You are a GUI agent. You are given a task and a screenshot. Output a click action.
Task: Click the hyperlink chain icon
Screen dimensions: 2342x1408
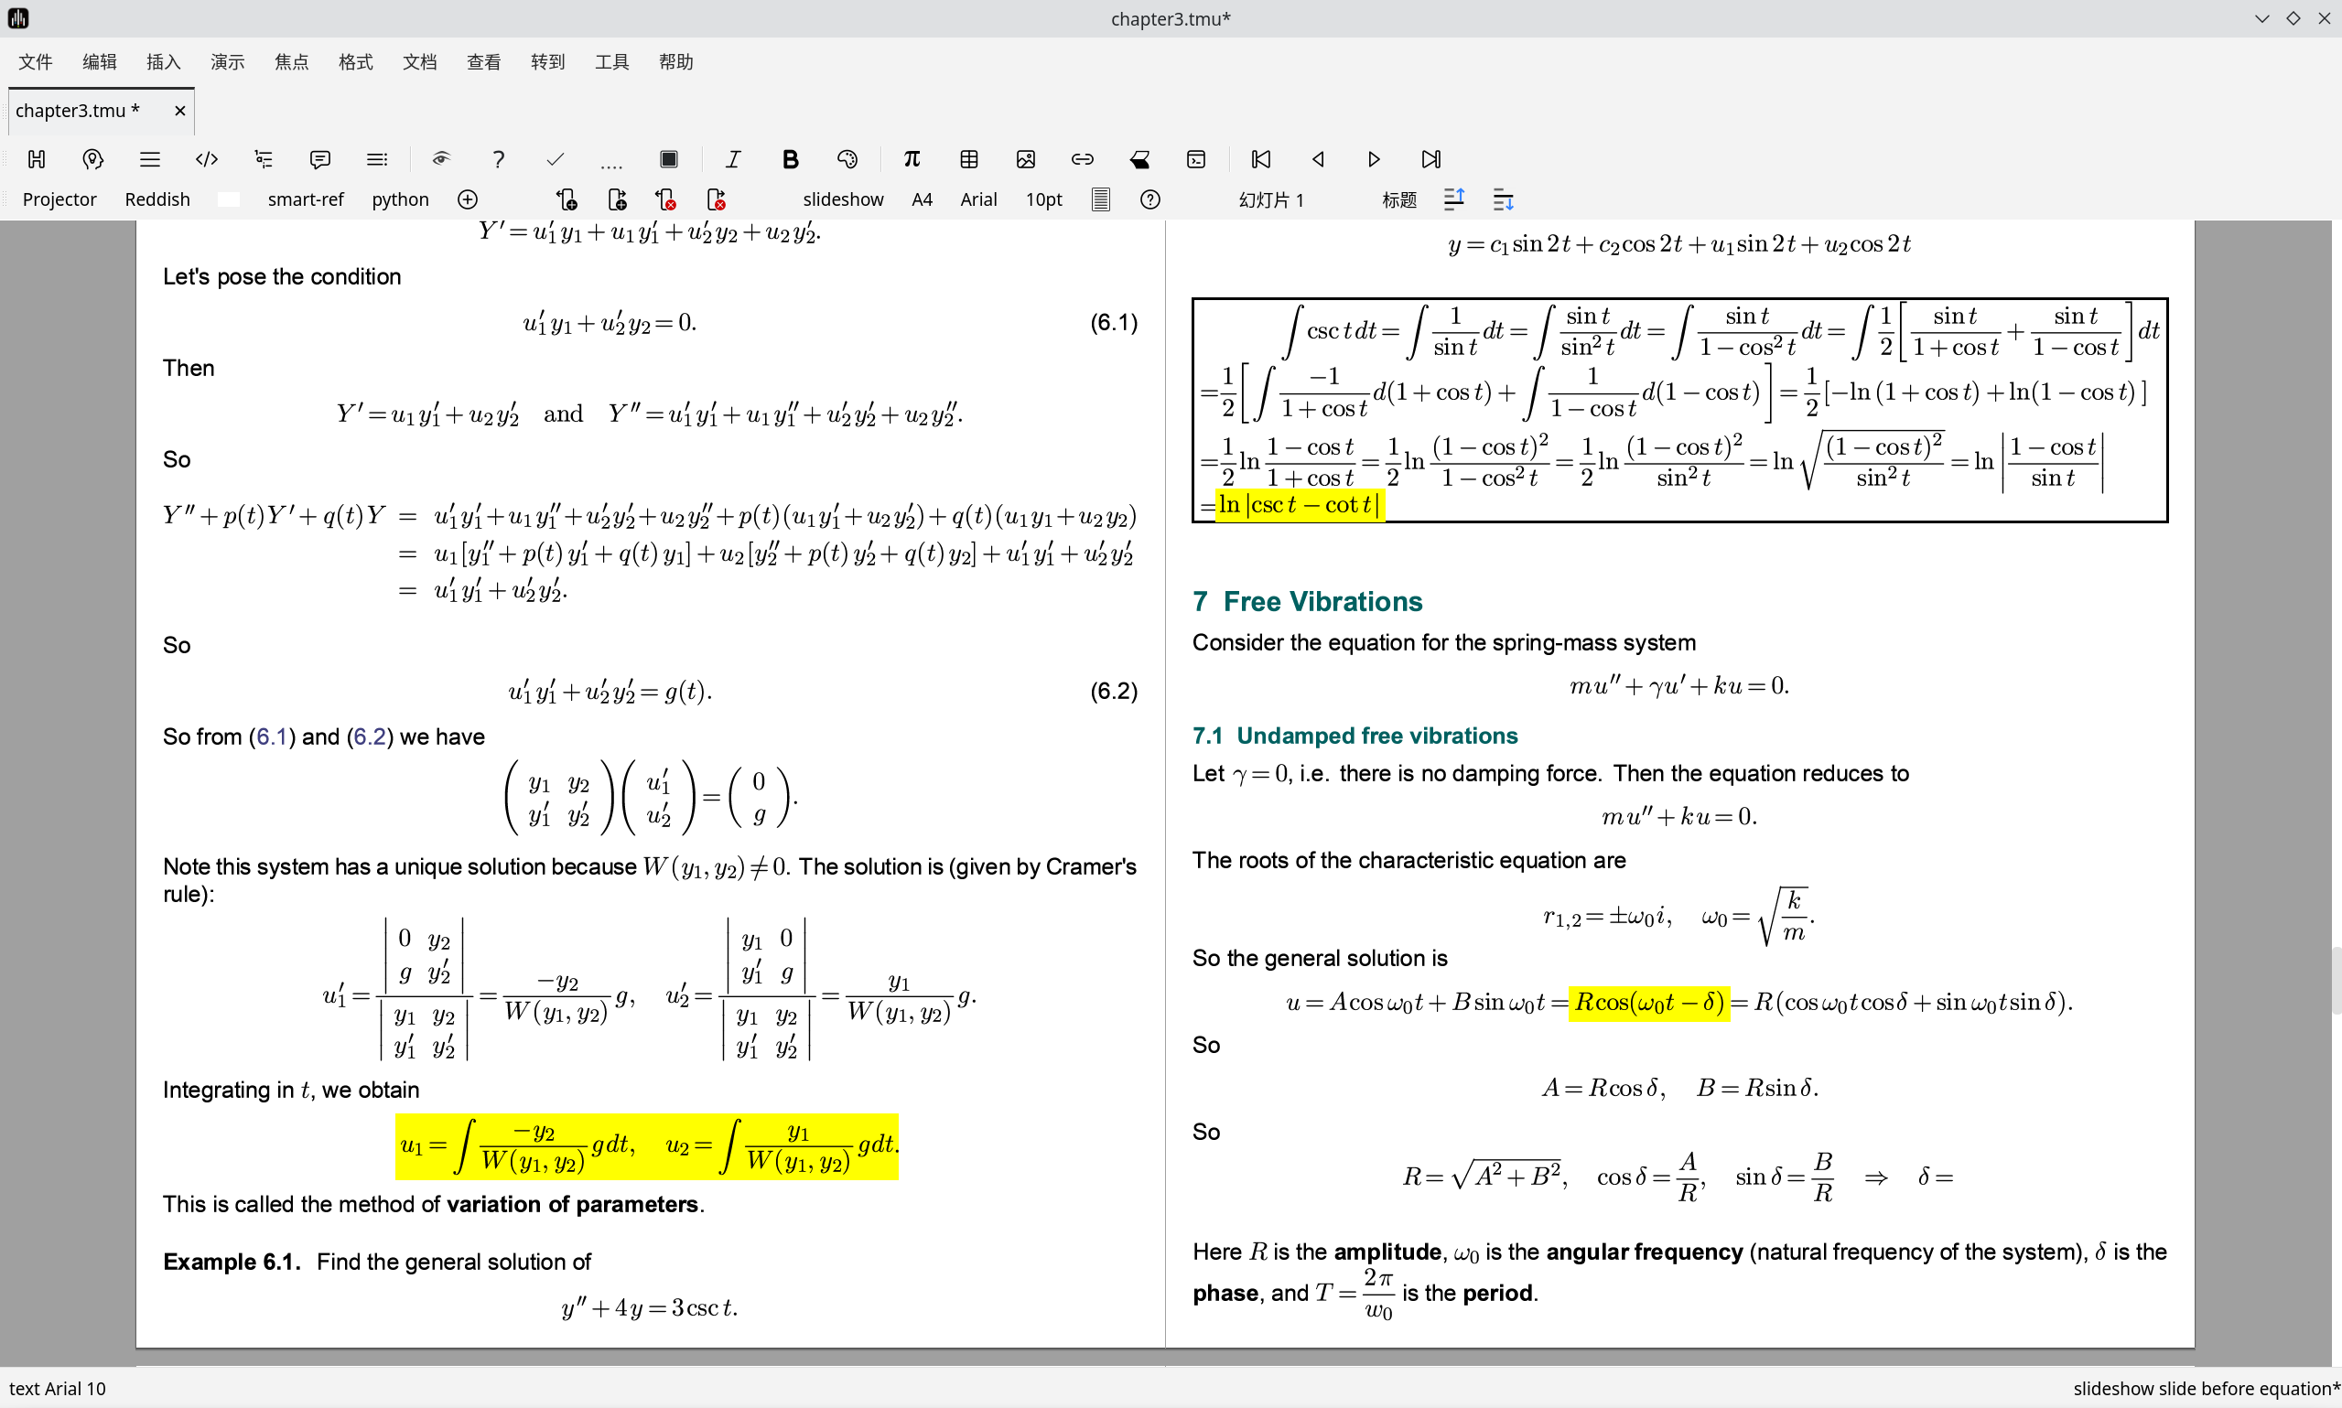[x=1082, y=159]
